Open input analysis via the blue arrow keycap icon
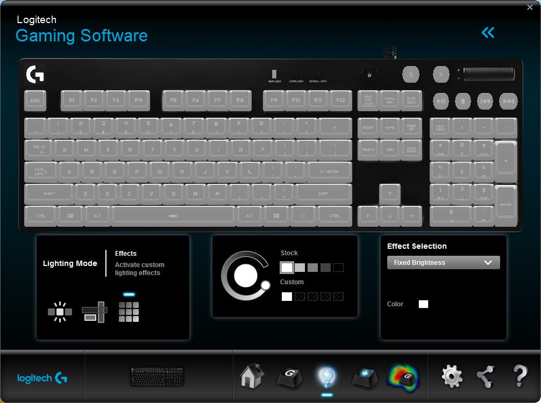541x403 pixels. [365, 377]
